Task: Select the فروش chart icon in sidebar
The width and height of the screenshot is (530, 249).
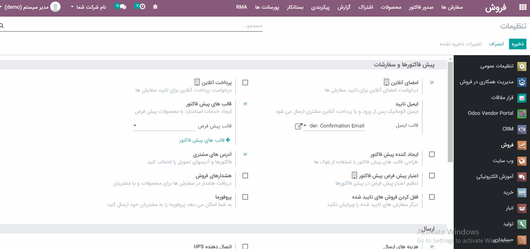Action: [522, 145]
